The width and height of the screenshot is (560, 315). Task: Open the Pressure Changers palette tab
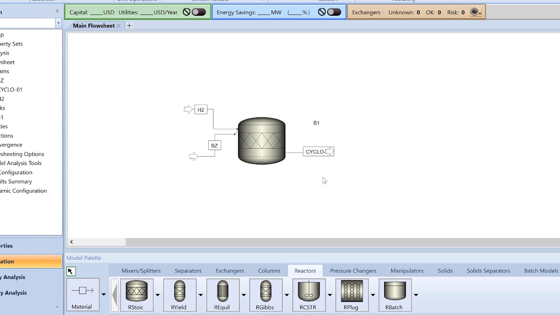353,271
